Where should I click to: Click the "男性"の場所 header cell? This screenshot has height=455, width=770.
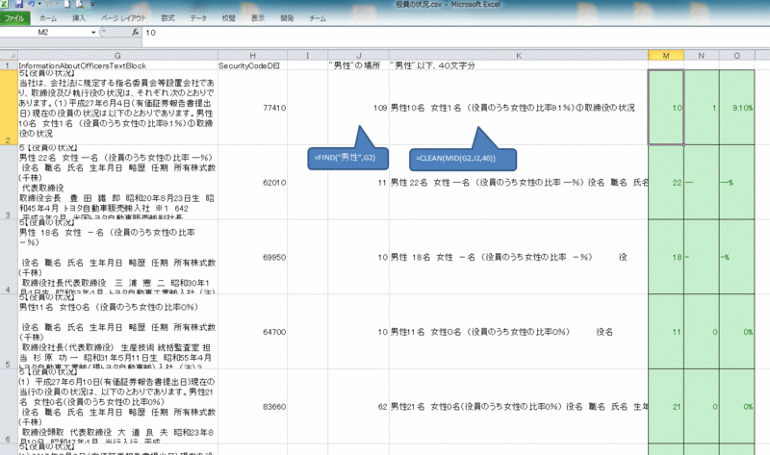(x=358, y=65)
